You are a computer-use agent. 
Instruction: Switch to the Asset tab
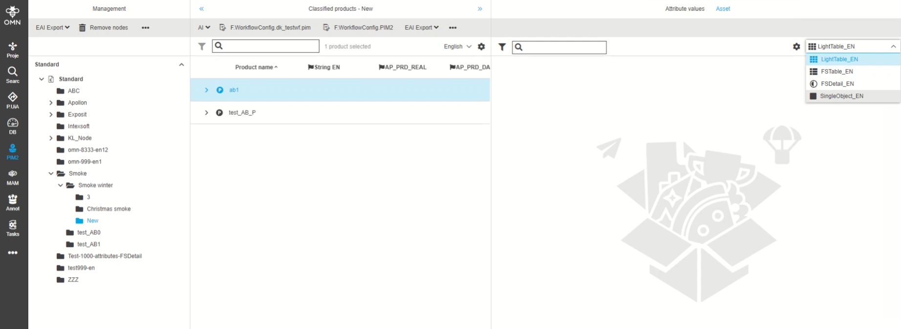723,9
